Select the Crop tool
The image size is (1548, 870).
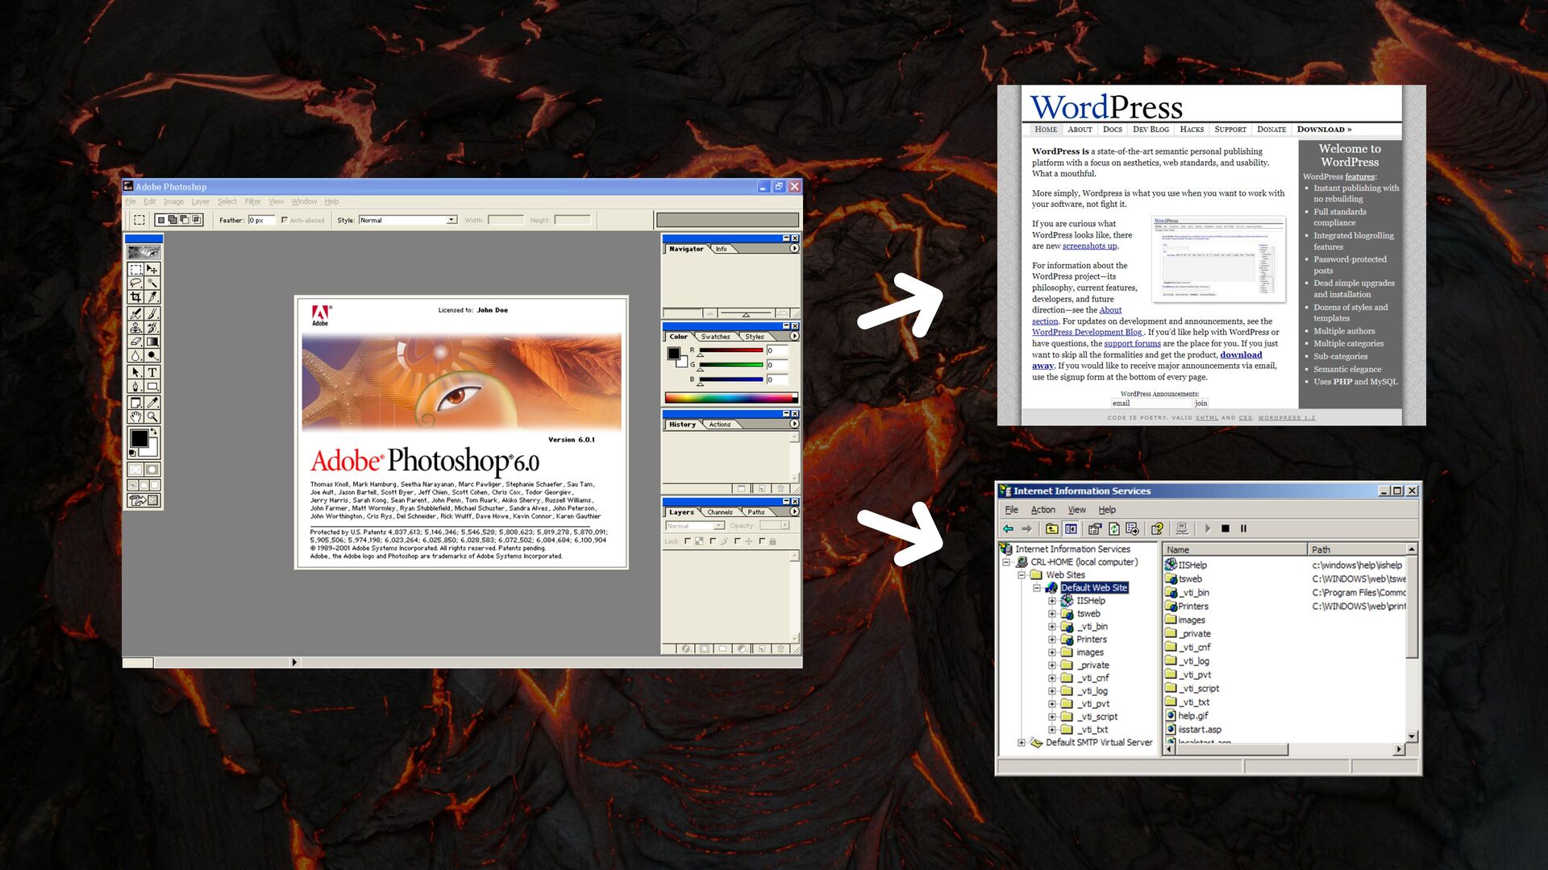tap(136, 297)
